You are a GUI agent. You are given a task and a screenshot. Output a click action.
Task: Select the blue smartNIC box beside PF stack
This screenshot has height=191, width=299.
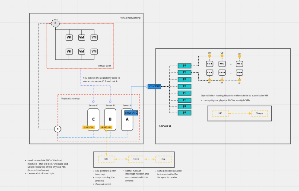[154, 86]
